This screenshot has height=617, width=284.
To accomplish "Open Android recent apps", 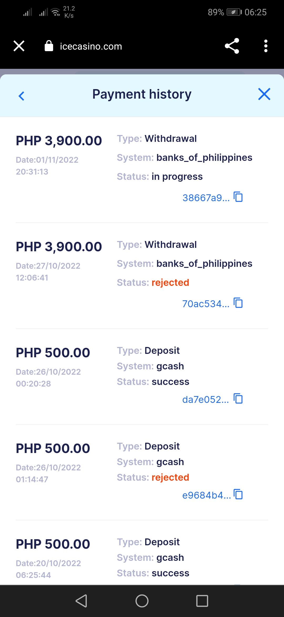I will pyautogui.click(x=202, y=601).
